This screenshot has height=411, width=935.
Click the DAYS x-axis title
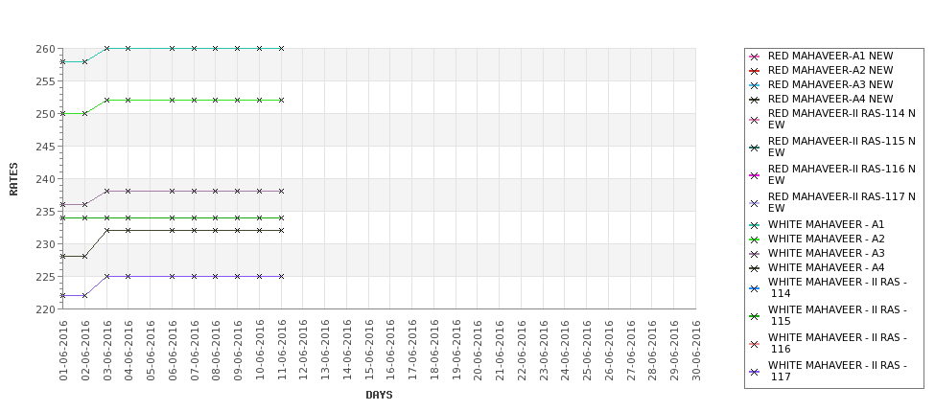(379, 395)
